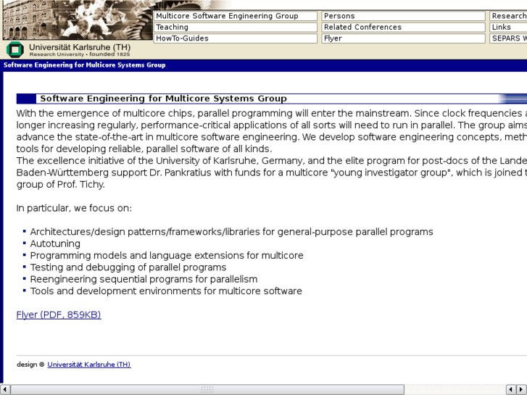527x395 pixels.
Task: Open the SEPARS navigation item
Action: click(x=508, y=38)
